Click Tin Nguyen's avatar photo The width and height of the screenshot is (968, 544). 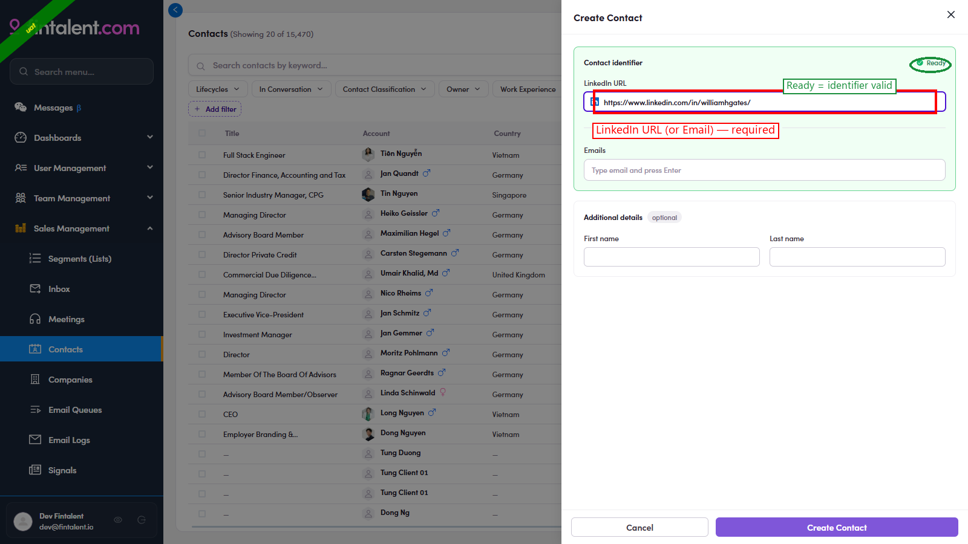(x=368, y=194)
